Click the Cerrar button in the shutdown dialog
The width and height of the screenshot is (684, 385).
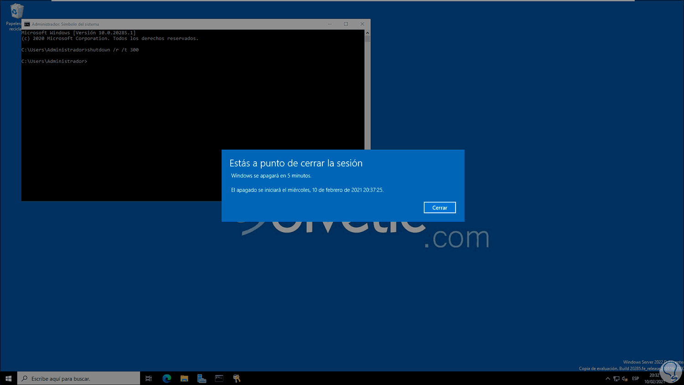pyautogui.click(x=440, y=207)
